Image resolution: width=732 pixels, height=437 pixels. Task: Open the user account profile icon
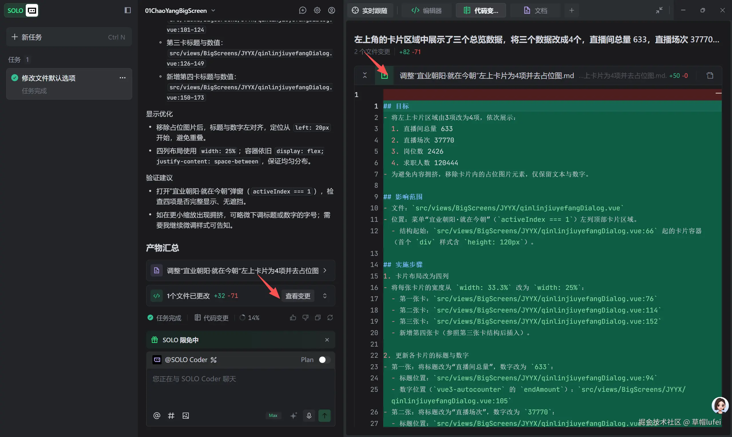click(332, 11)
